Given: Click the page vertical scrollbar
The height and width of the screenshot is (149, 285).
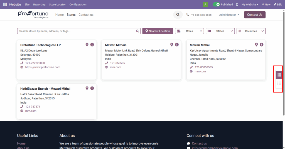Looking at the screenshot, I should pyautogui.click(x=284, y=64).
